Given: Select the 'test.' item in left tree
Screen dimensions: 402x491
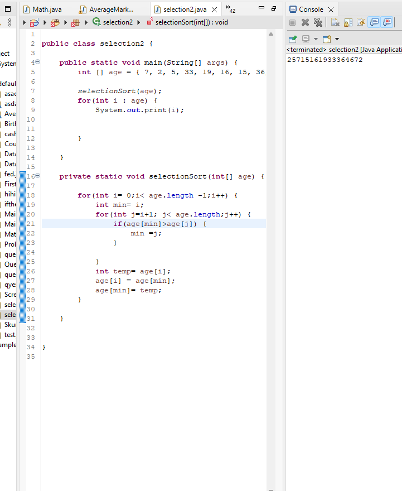Looking at the screenshot, I should coord(9,335).
